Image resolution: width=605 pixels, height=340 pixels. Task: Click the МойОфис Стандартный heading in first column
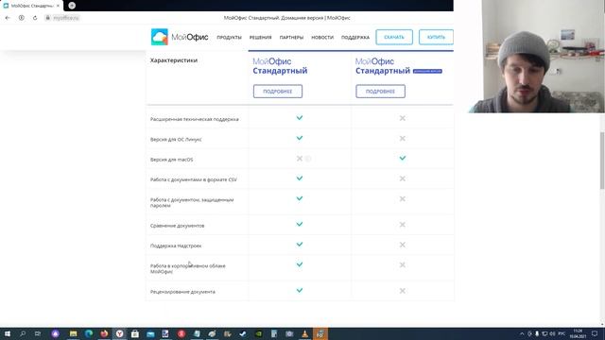coord(280,66)
